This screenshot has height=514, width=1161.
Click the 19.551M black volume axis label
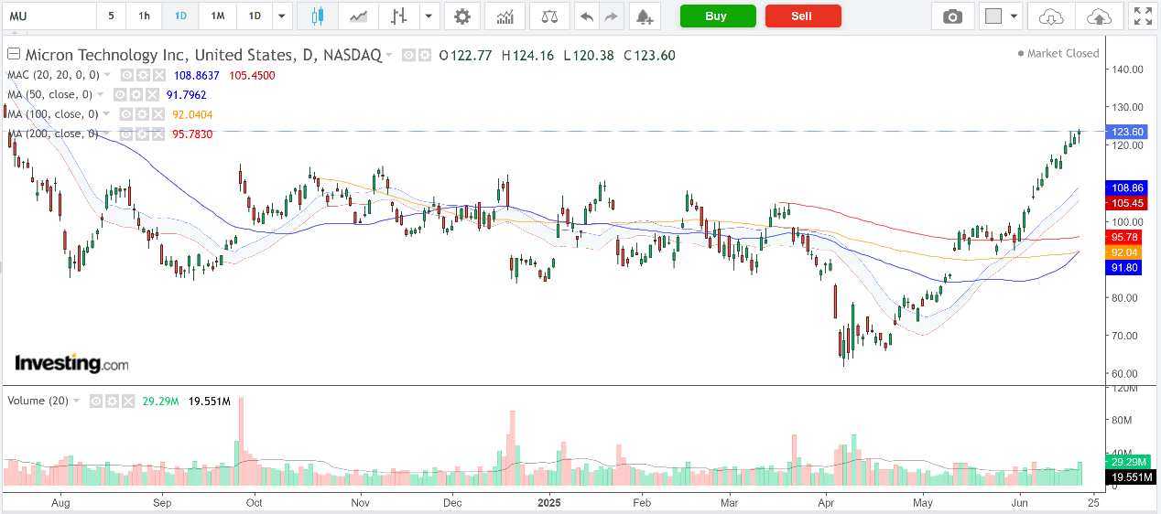coord(1130,477)
